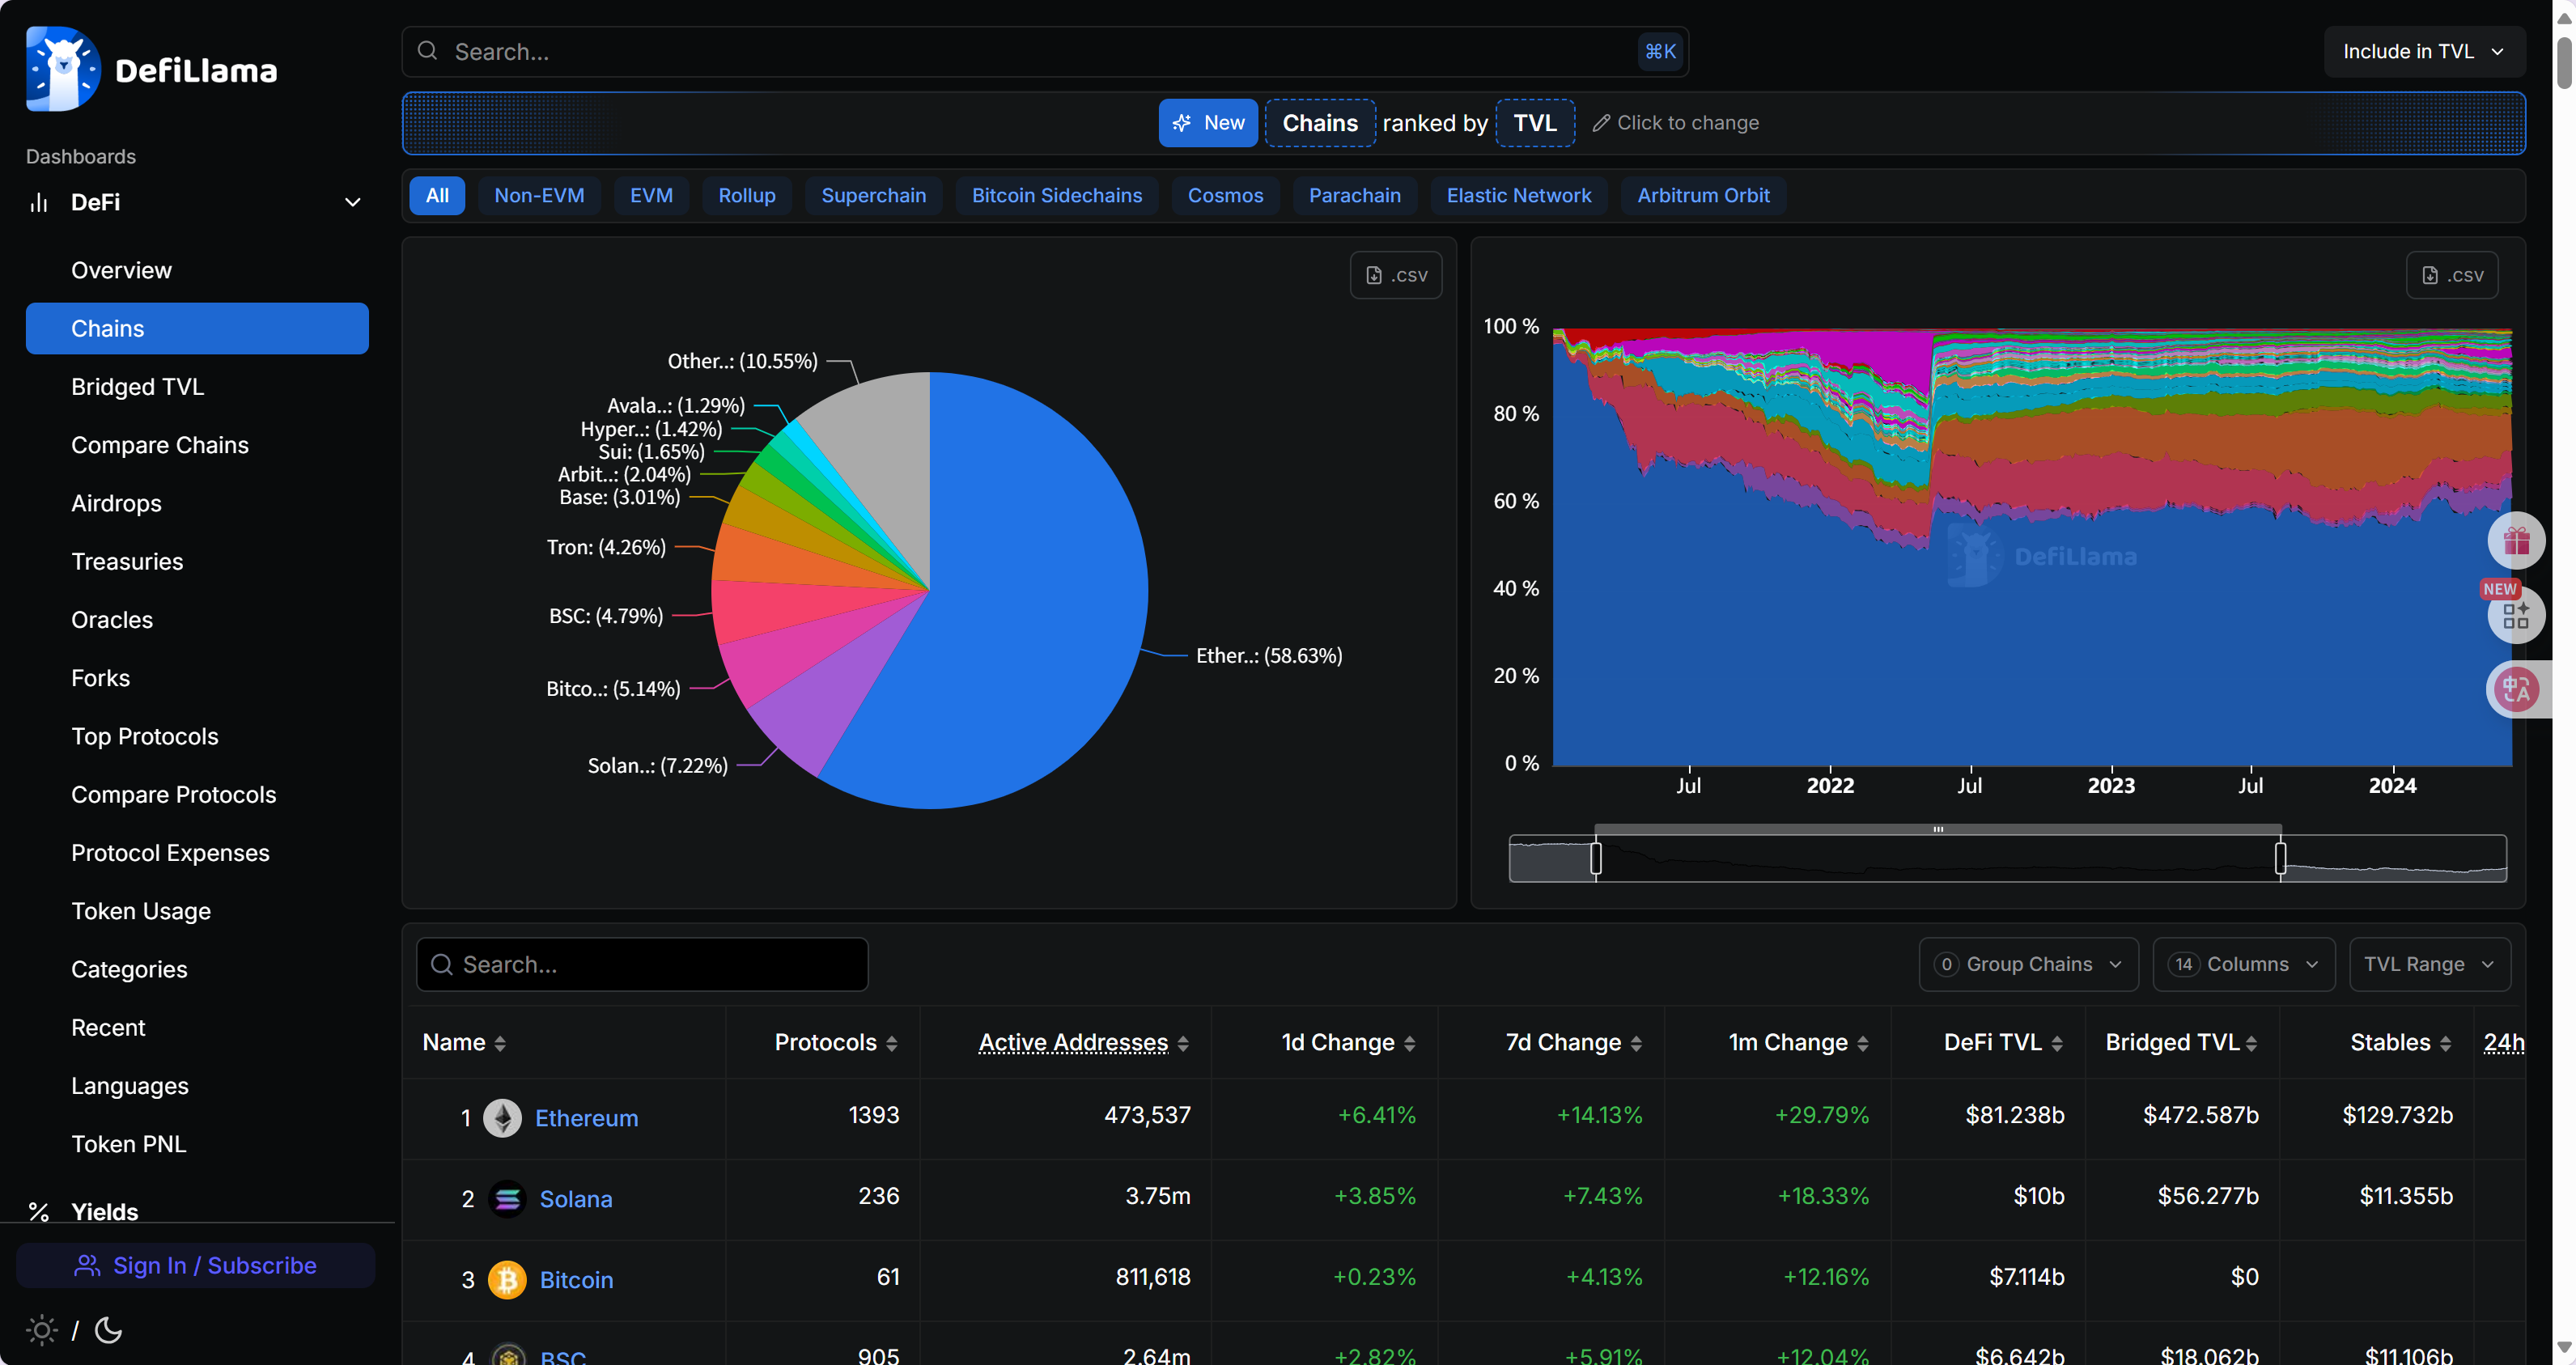Open the NEW widgets grid floating button
The height and width of the screenshot is (1365, 2576).
[x=2516, y=615]
